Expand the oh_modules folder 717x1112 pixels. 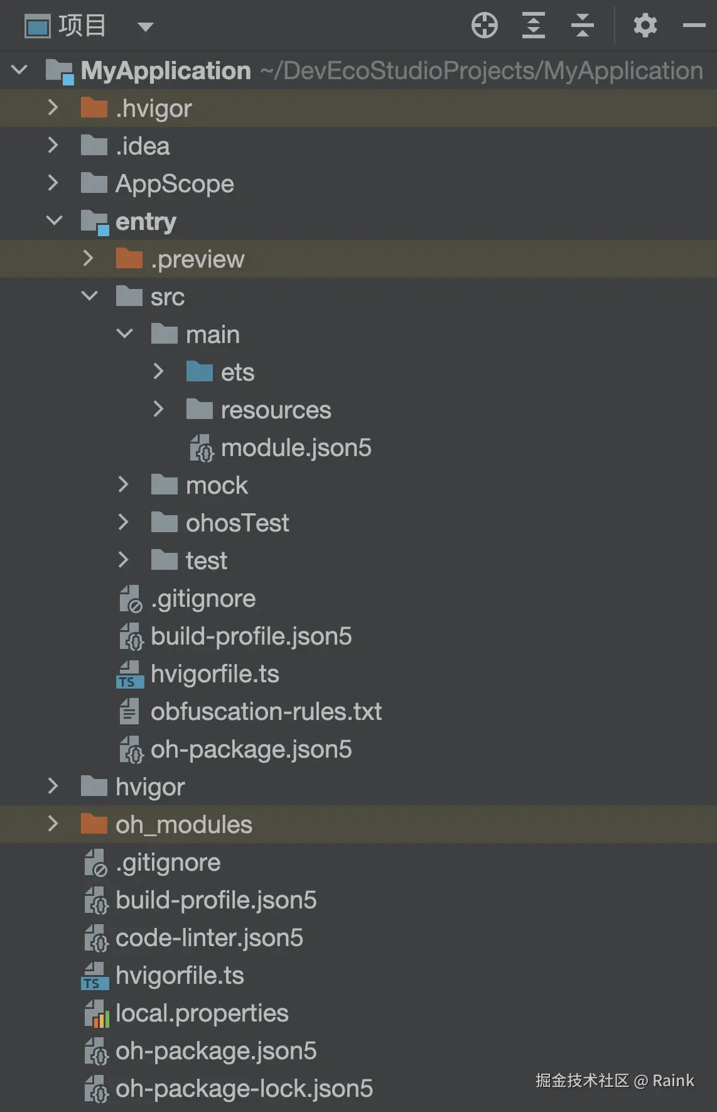(x=53, y=824)
